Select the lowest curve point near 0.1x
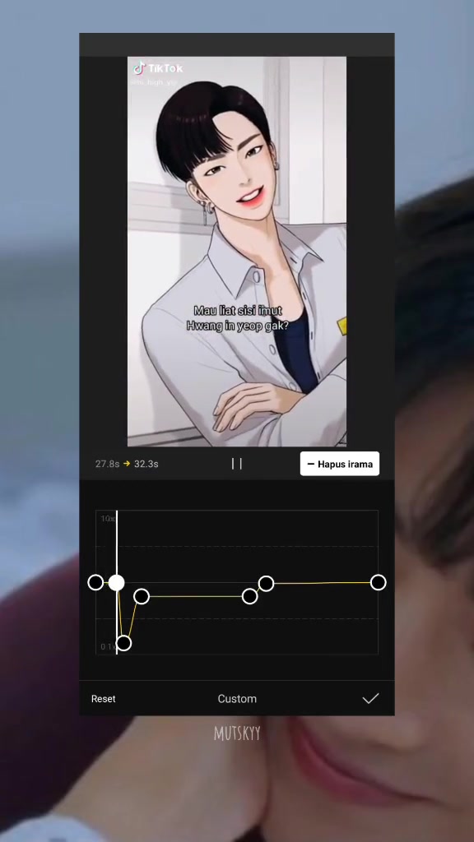The image size is (474, 842). 123,643
